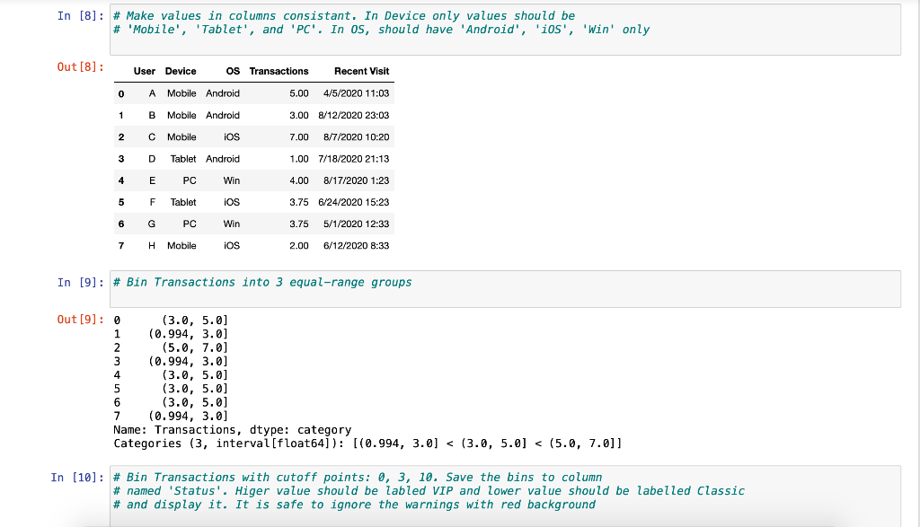This screenshot has width=920, height=527.
Task: Select the Win value for user E
Action: (231, 180)
